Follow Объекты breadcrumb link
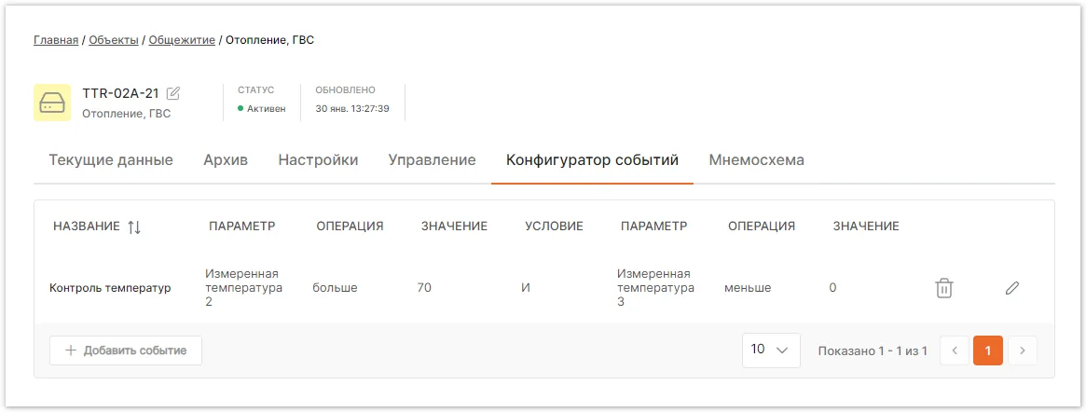The height and width of the screenshot is (412, 1086). (114, 40)
